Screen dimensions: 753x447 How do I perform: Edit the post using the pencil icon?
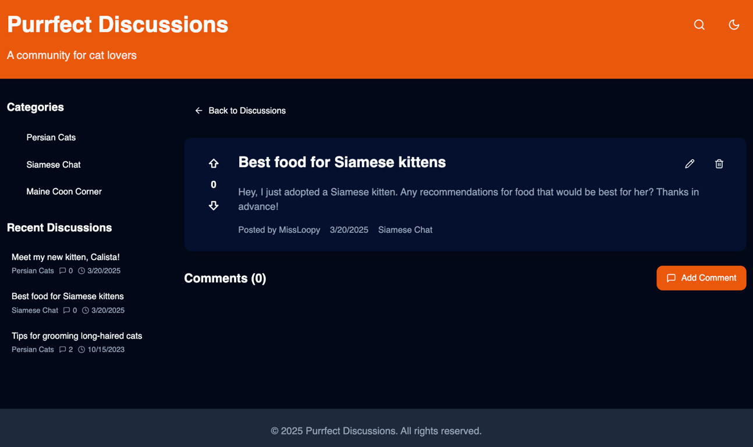690,164
